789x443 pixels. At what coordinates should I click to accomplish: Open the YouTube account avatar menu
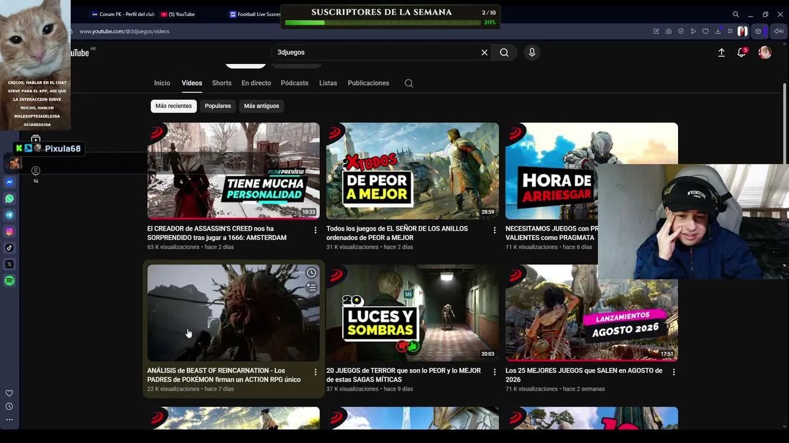(x=765, y=53)
